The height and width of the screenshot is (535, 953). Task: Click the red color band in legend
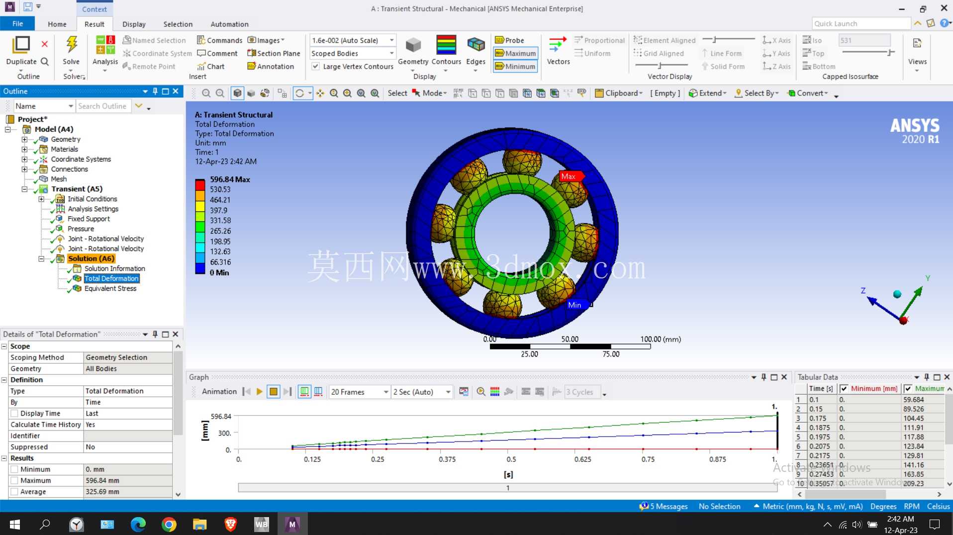coord(200,184)
